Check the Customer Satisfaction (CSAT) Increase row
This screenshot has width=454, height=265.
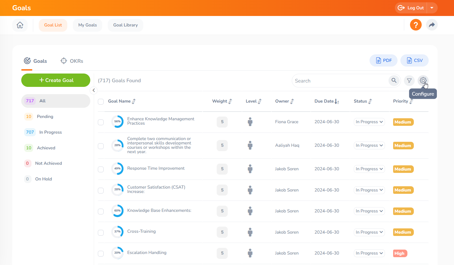pyautogui.click(x=101, y=190)
